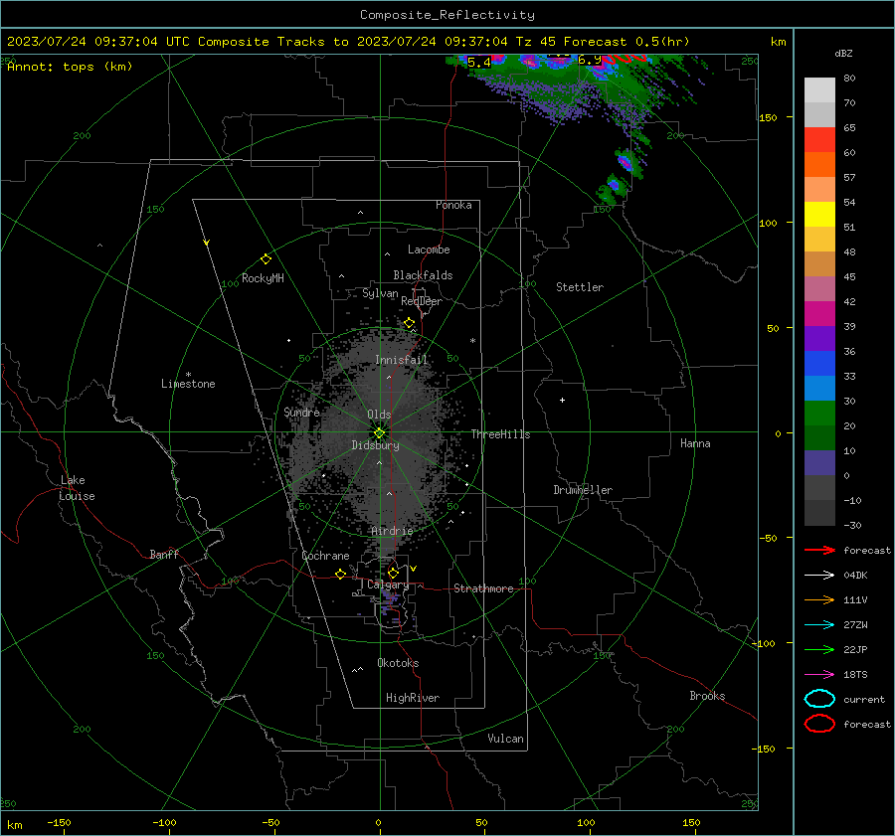Click the Airdrie label

tap(392, 531)
